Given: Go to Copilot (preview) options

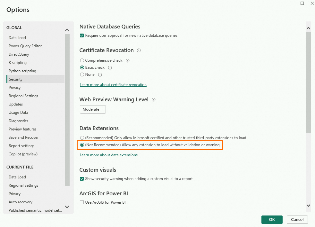Looking at the screenshot, I should [x=23, y=154].
